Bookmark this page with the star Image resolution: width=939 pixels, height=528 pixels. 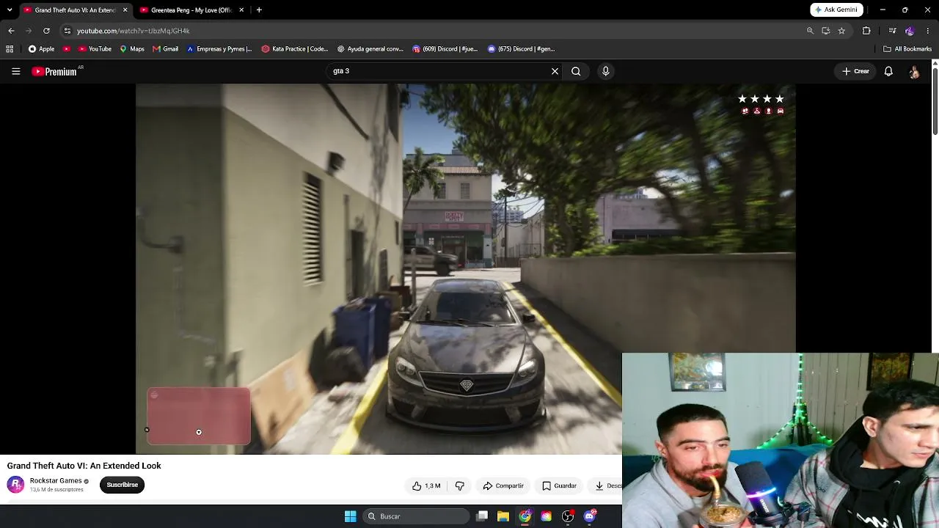point(841,31)
